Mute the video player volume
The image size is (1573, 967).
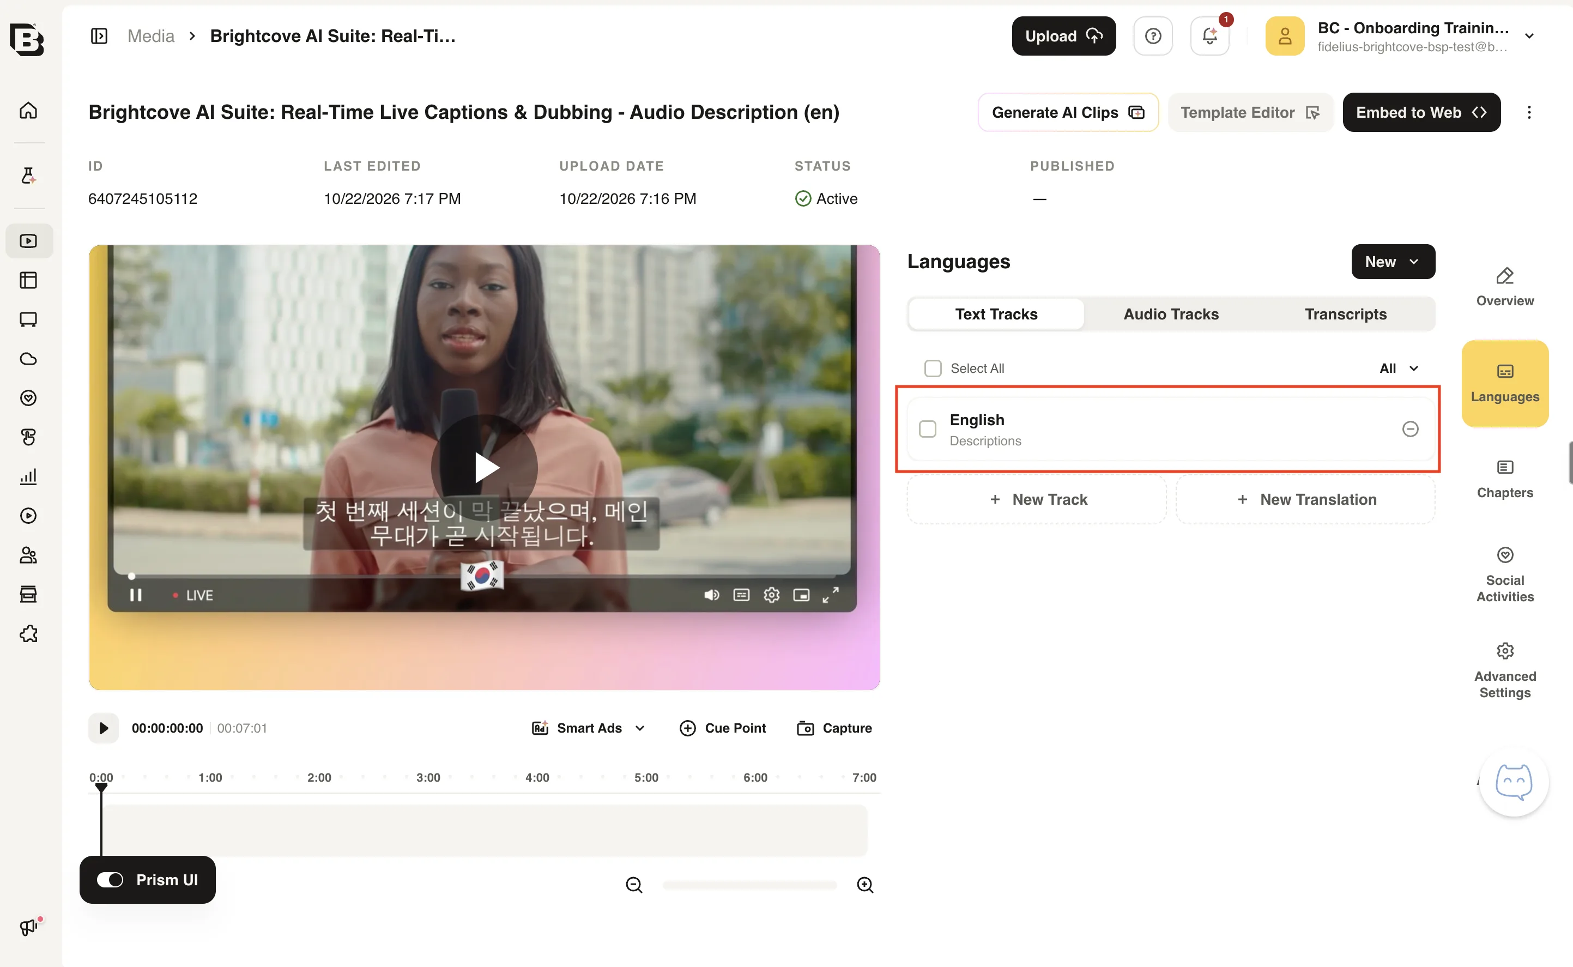(x=711, y=595)
